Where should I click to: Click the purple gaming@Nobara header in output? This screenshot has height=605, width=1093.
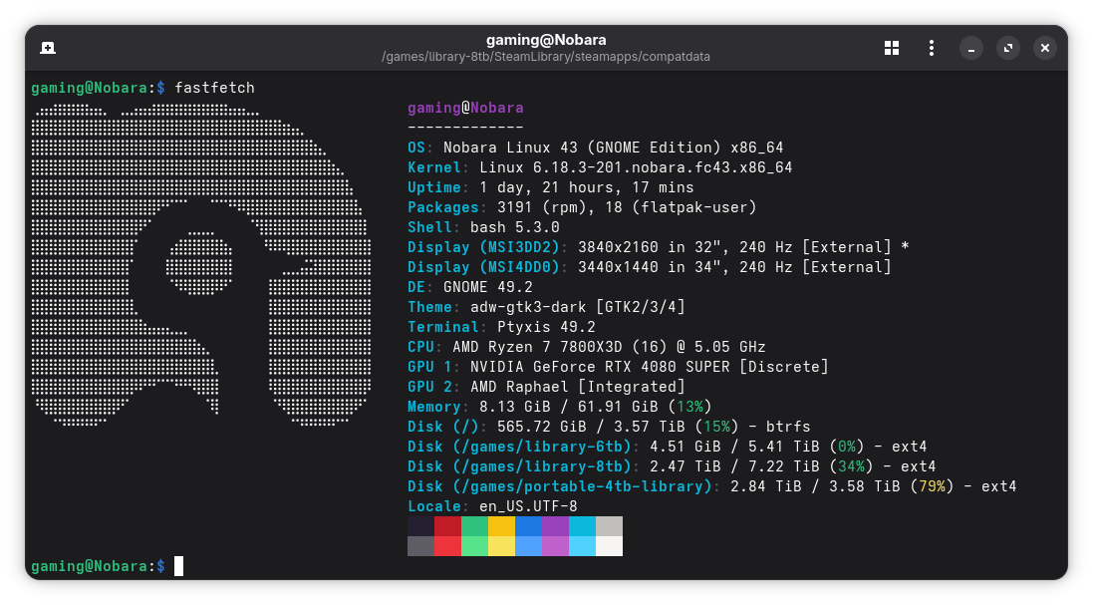465,108
